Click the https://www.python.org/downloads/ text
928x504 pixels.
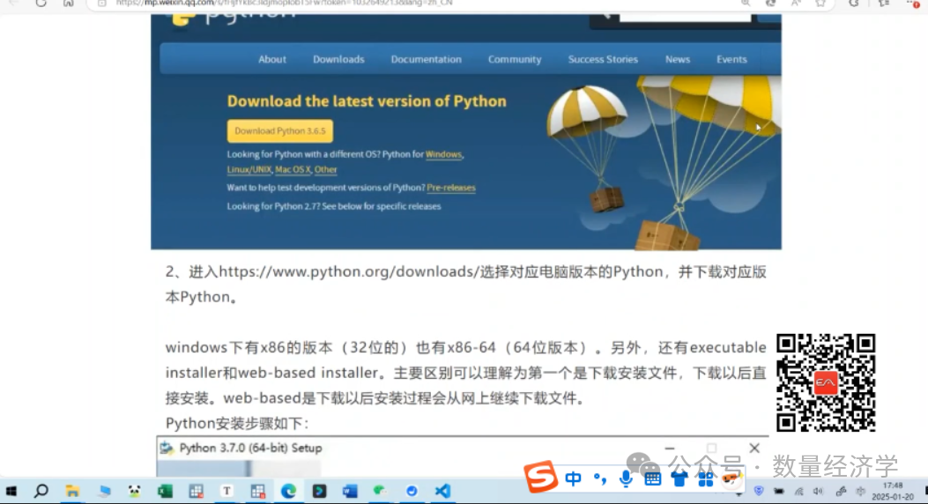[349, 272]
